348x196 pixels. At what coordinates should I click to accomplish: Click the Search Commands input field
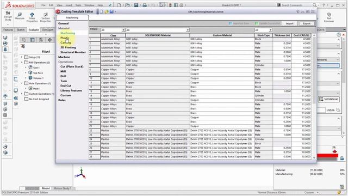tap(295, 5)
